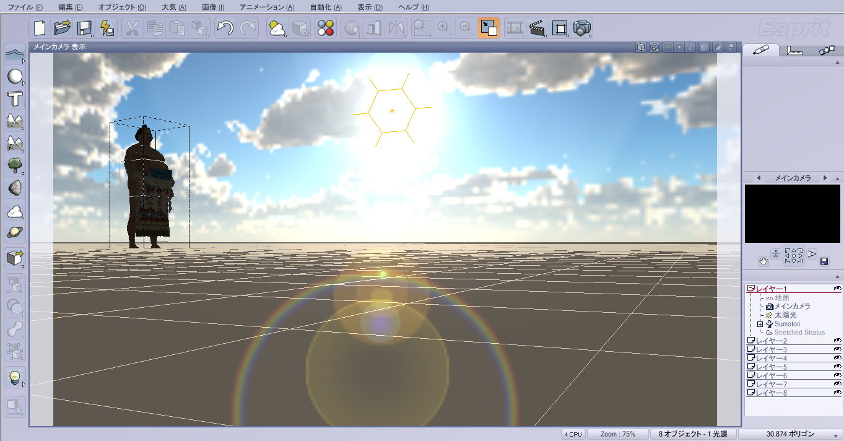
Task: Click the New scene file icon
Action: 40,28
